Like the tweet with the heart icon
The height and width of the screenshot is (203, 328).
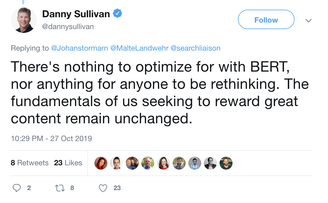[x=103, y=188]
